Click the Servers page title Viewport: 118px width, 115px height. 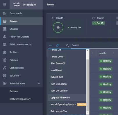click(x=50, y=5)
